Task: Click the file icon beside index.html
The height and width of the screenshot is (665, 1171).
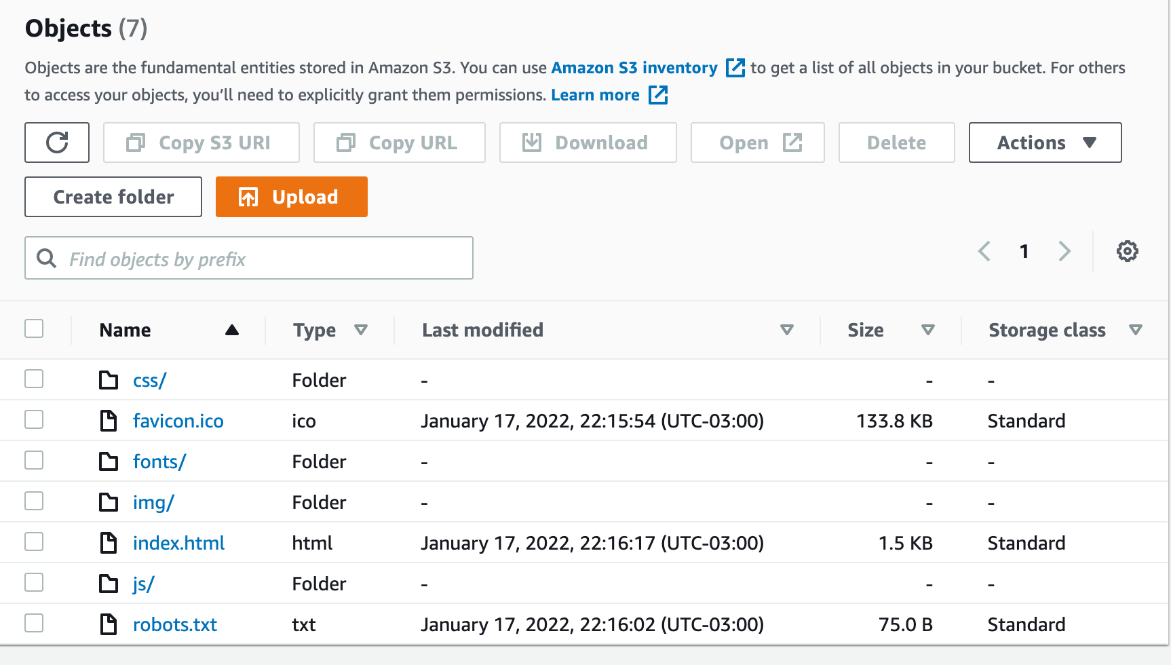Action: (x=109, y=543)
